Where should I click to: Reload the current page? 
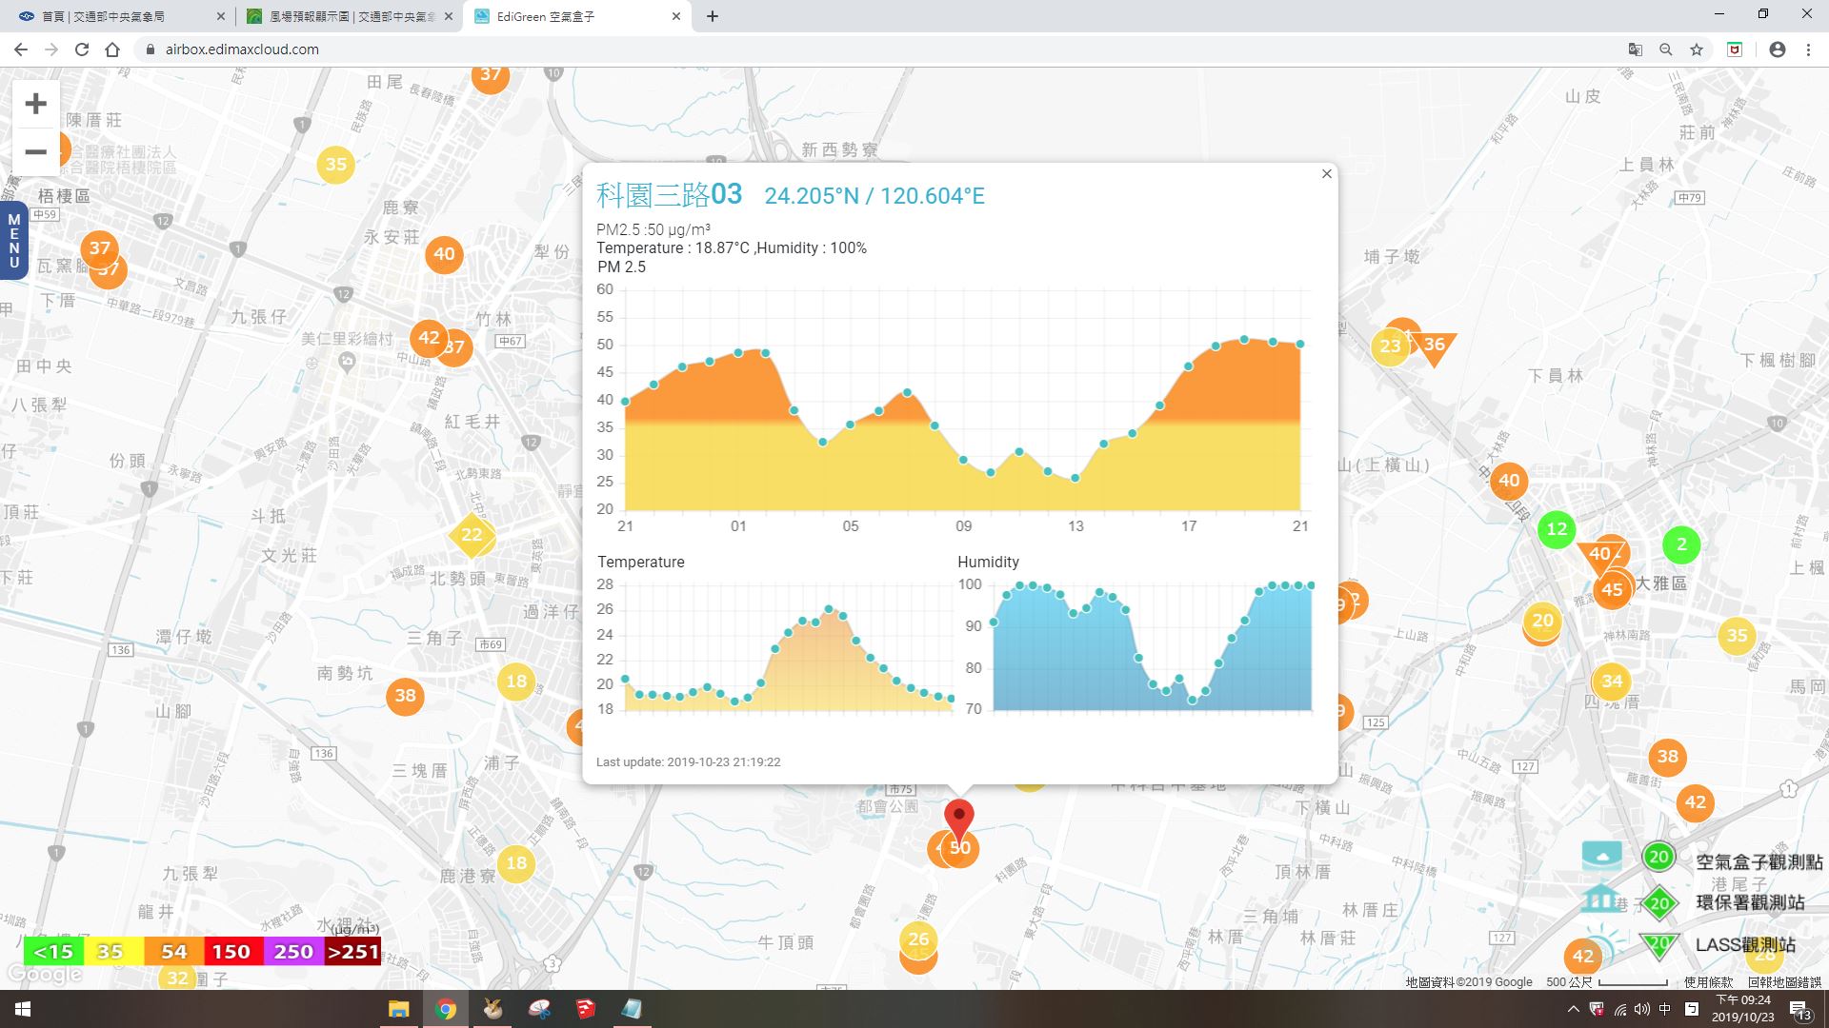[82, 49]
